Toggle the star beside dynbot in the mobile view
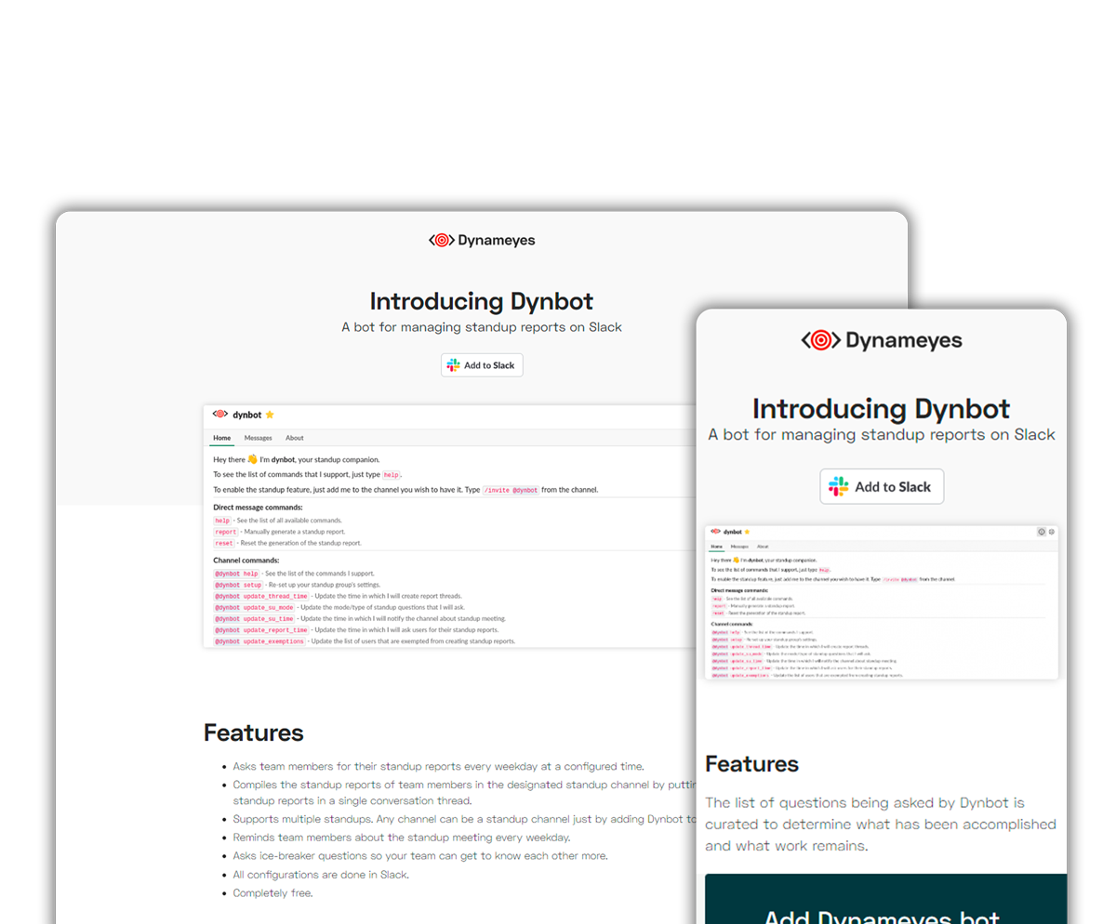The width and height of the screenshot is (1116, 924). 746,532
